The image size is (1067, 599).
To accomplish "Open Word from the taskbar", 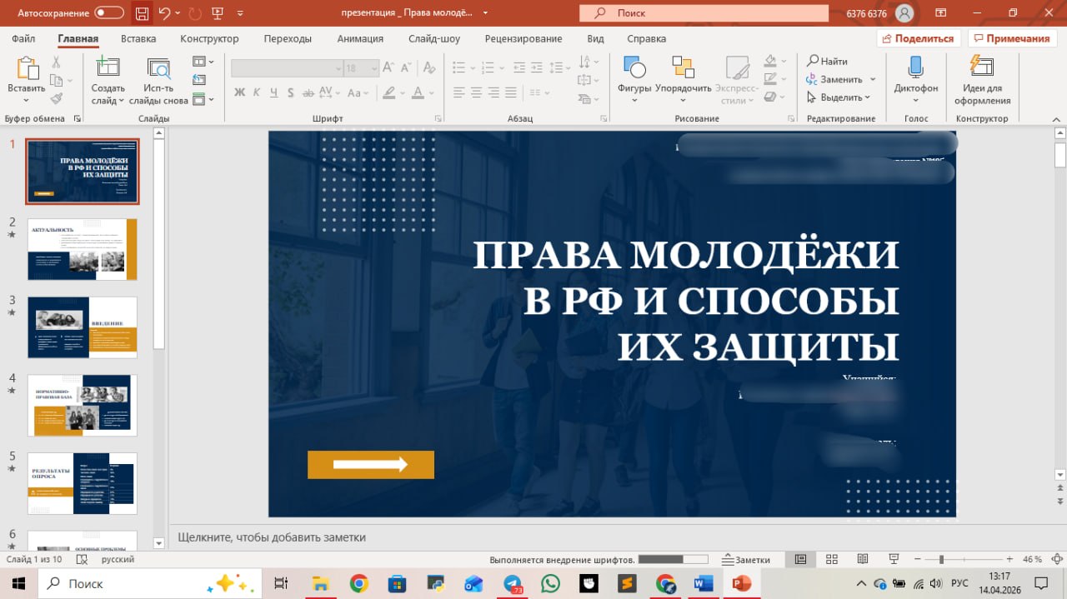I will (x=703, y=584).
